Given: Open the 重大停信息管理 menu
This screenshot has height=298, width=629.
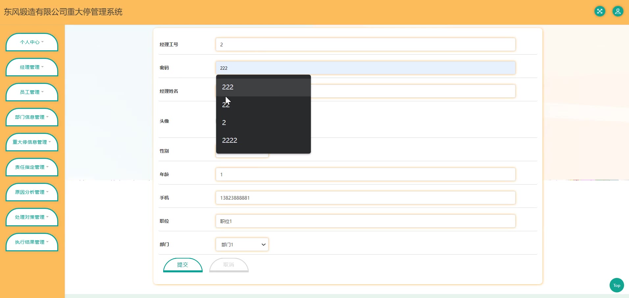Looking at the screenshot, I should point(32,142).
